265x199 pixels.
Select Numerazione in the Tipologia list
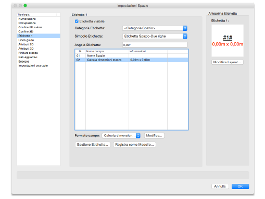[x=39, y=19]
